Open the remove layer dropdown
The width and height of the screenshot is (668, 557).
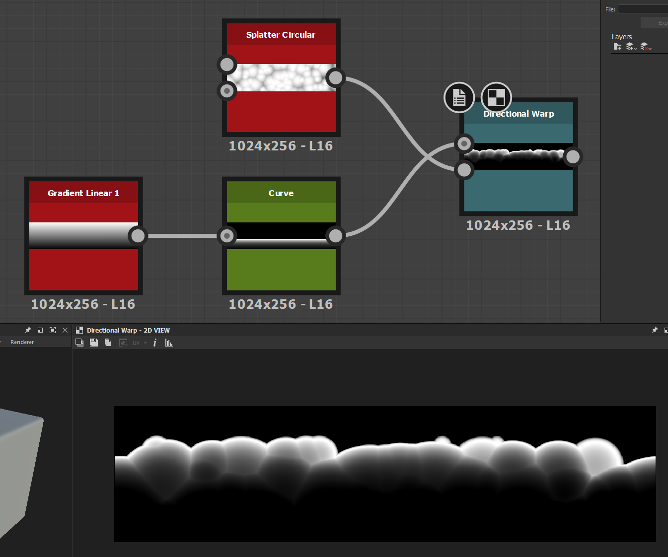[x=646, y=47]
